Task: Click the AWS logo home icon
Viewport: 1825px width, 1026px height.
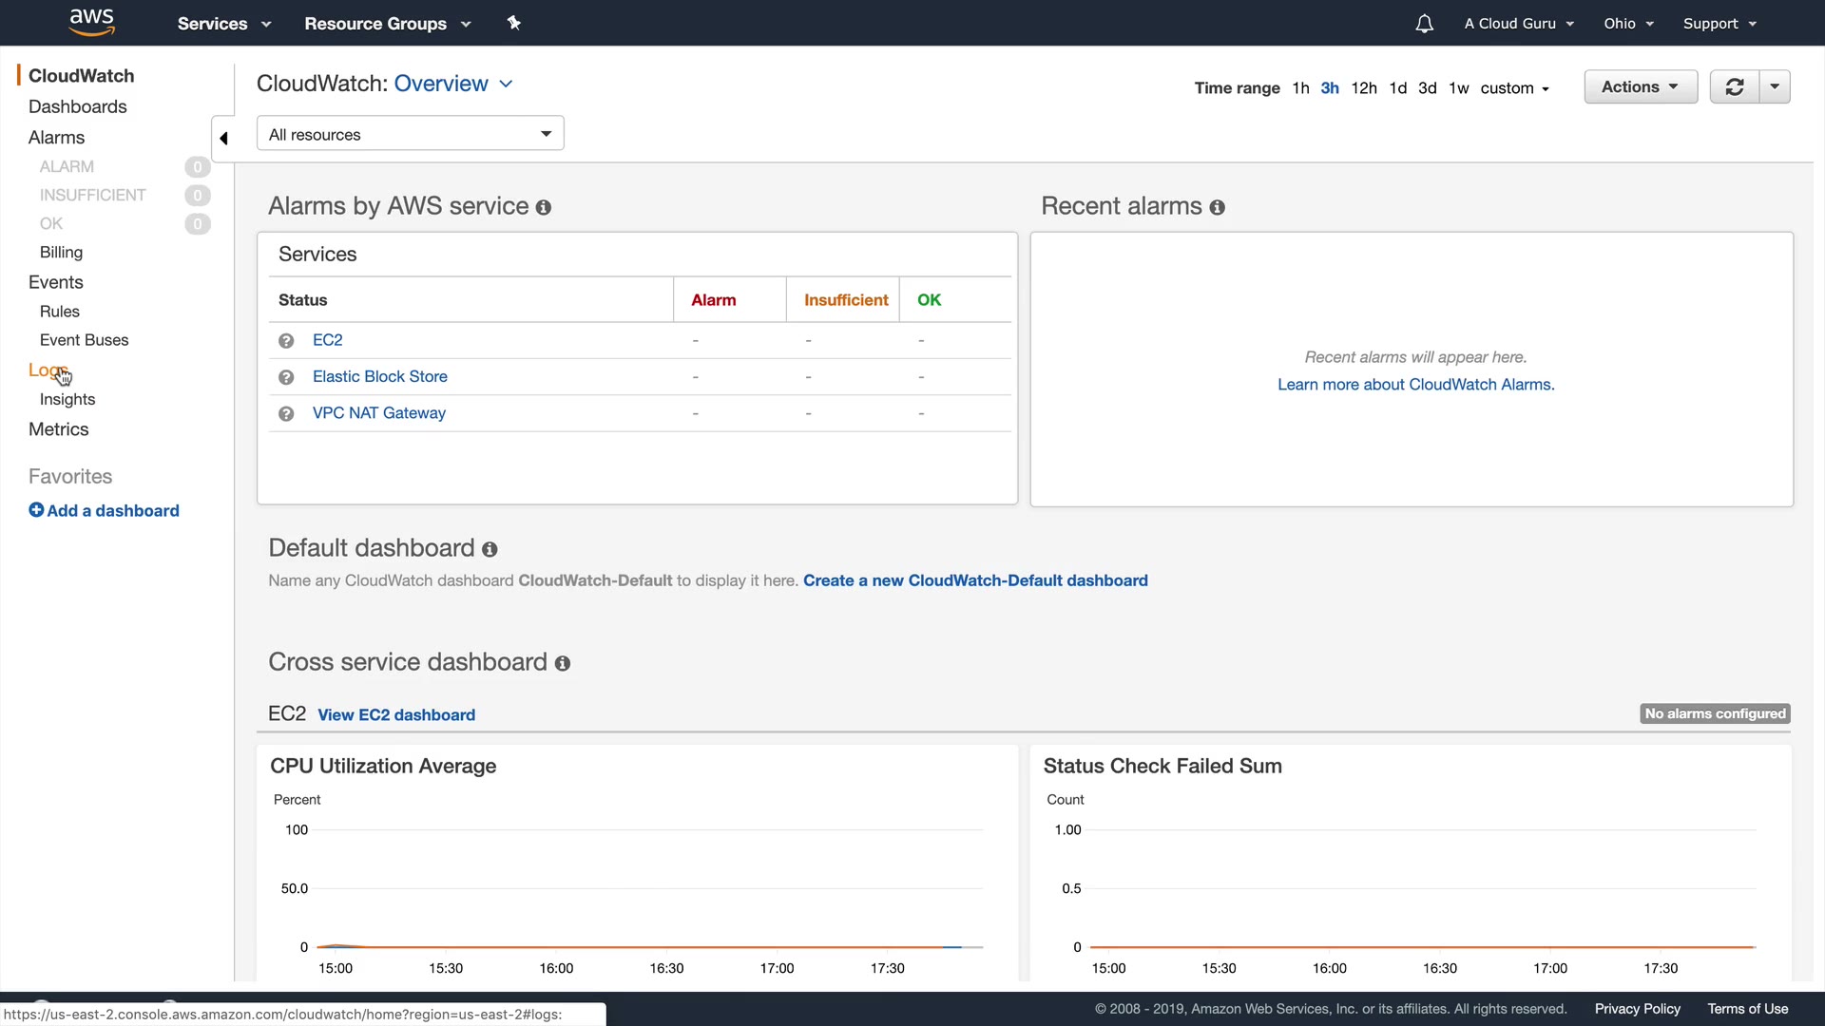Action: point(91,22)
